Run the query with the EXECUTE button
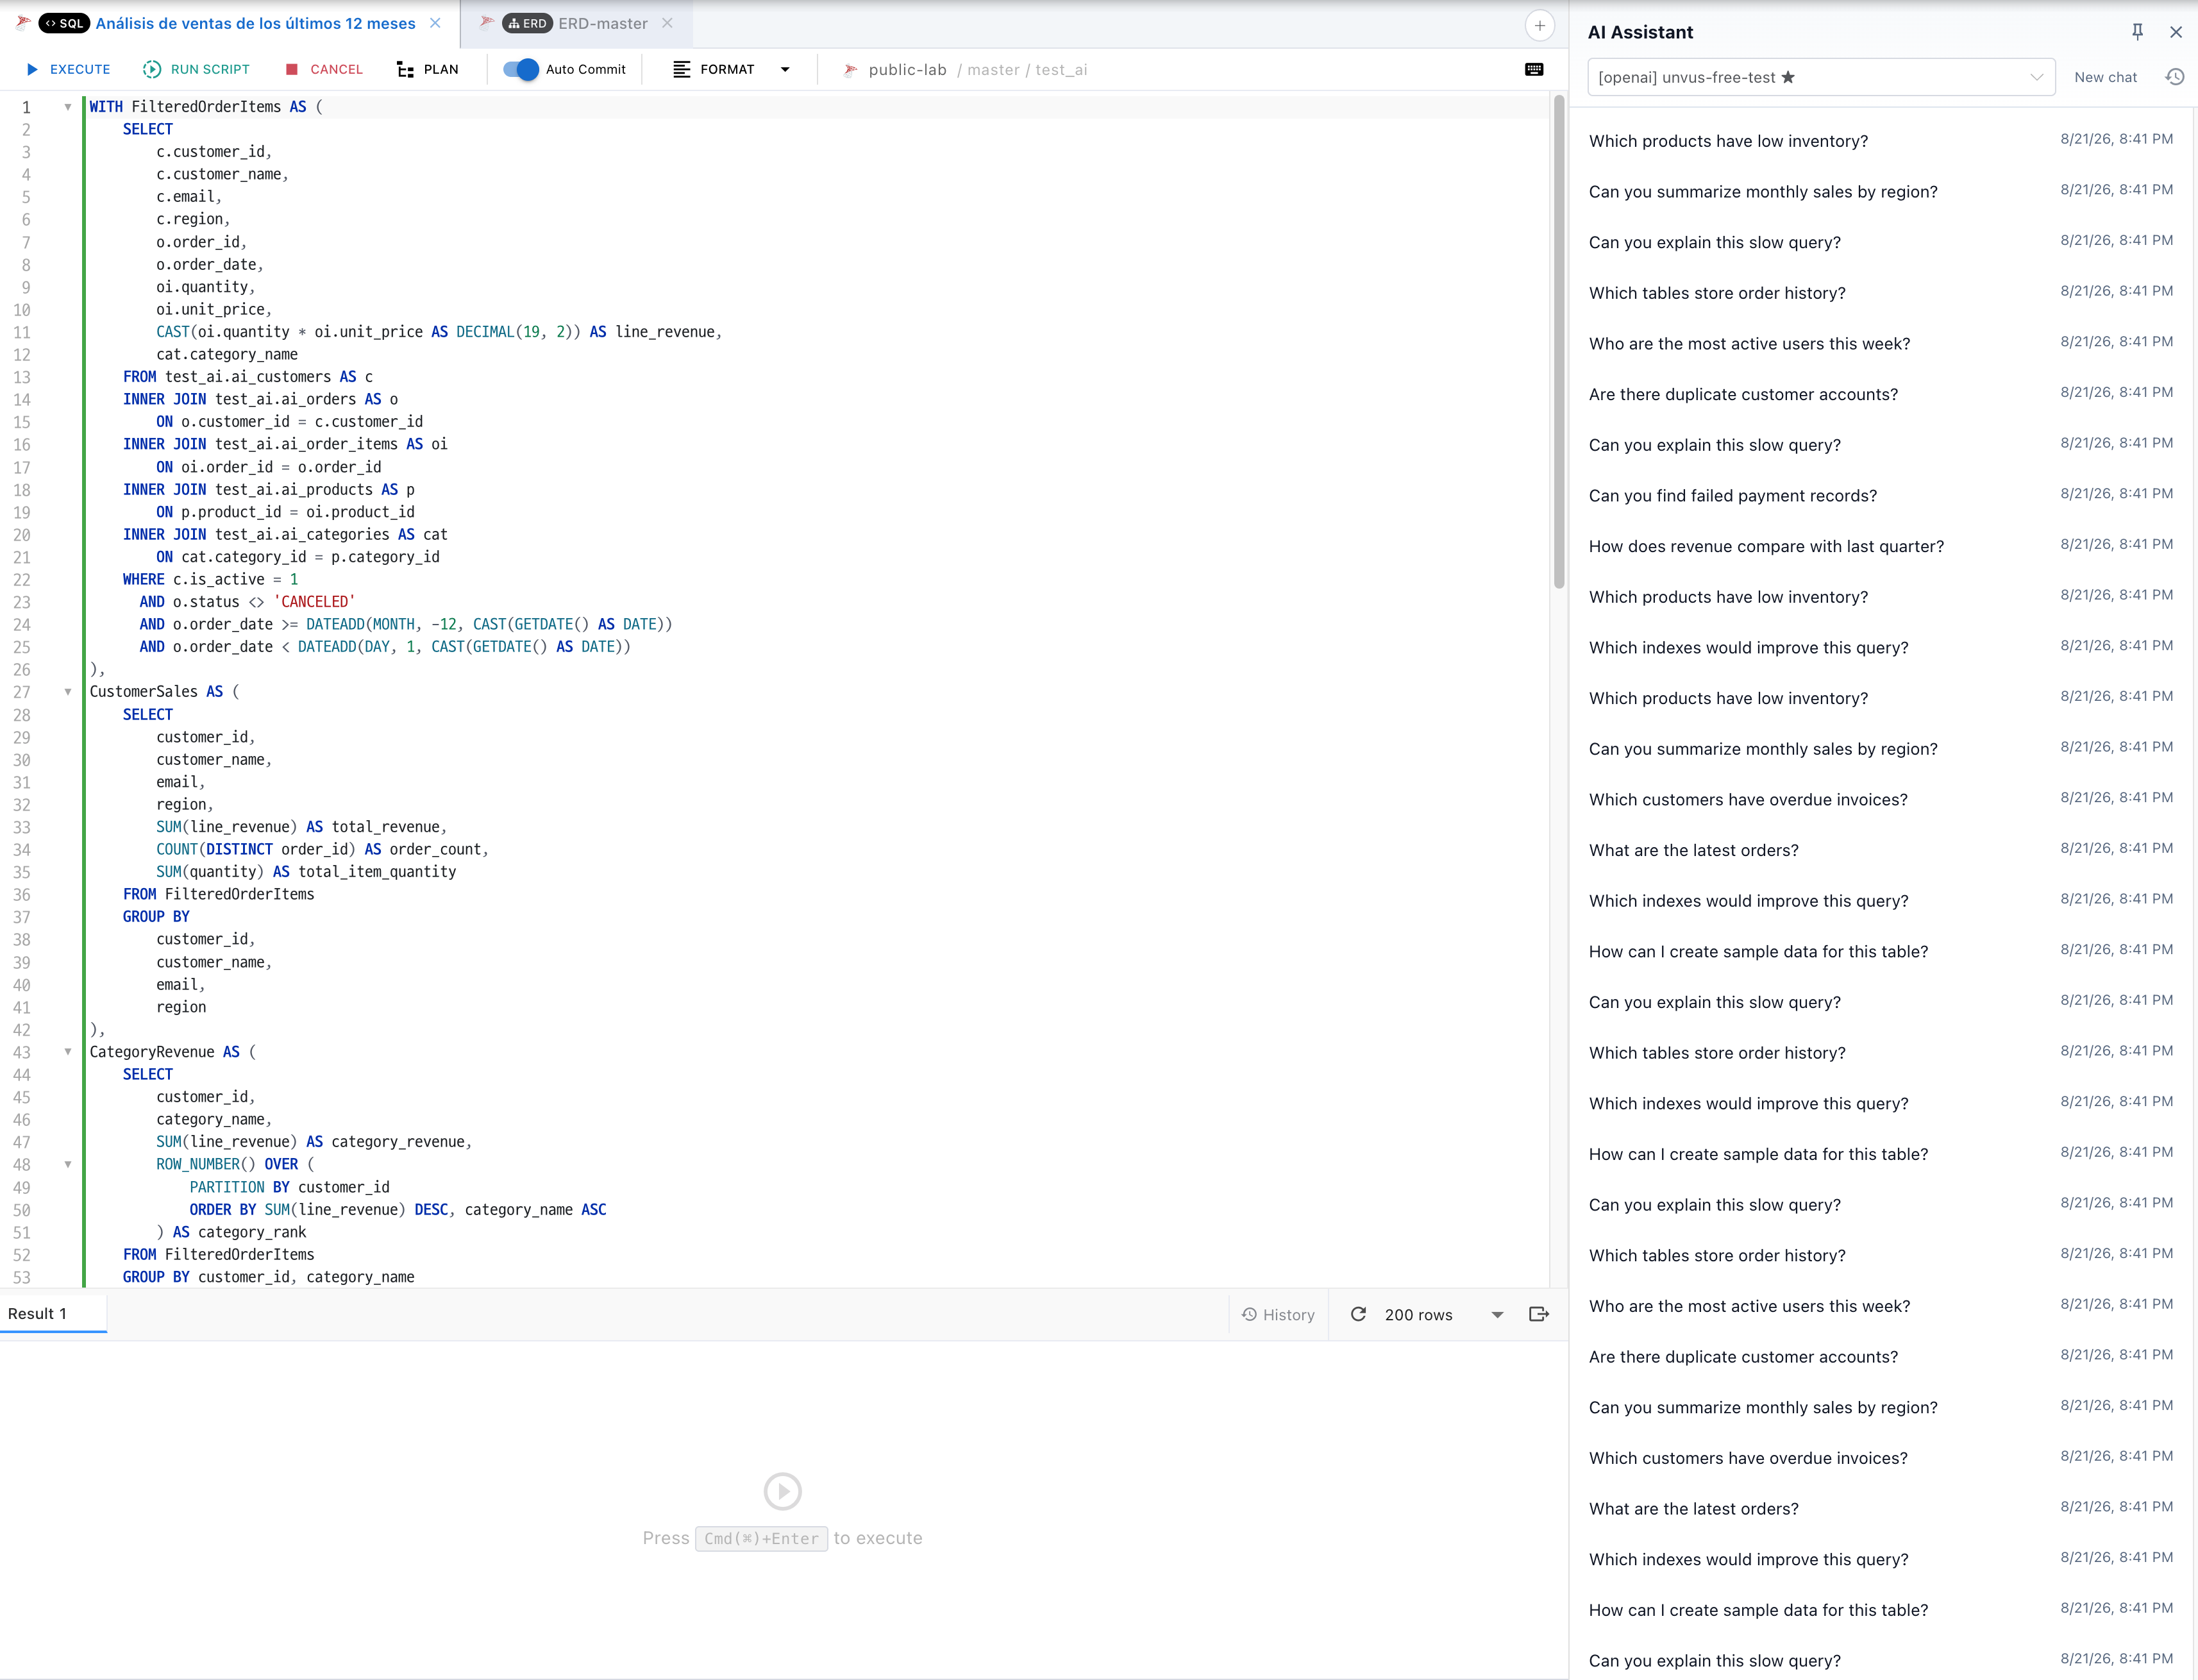Image resolution: width=2198 pixels, height=1680 pixels. pyautogui.click(x=68, y=69)
